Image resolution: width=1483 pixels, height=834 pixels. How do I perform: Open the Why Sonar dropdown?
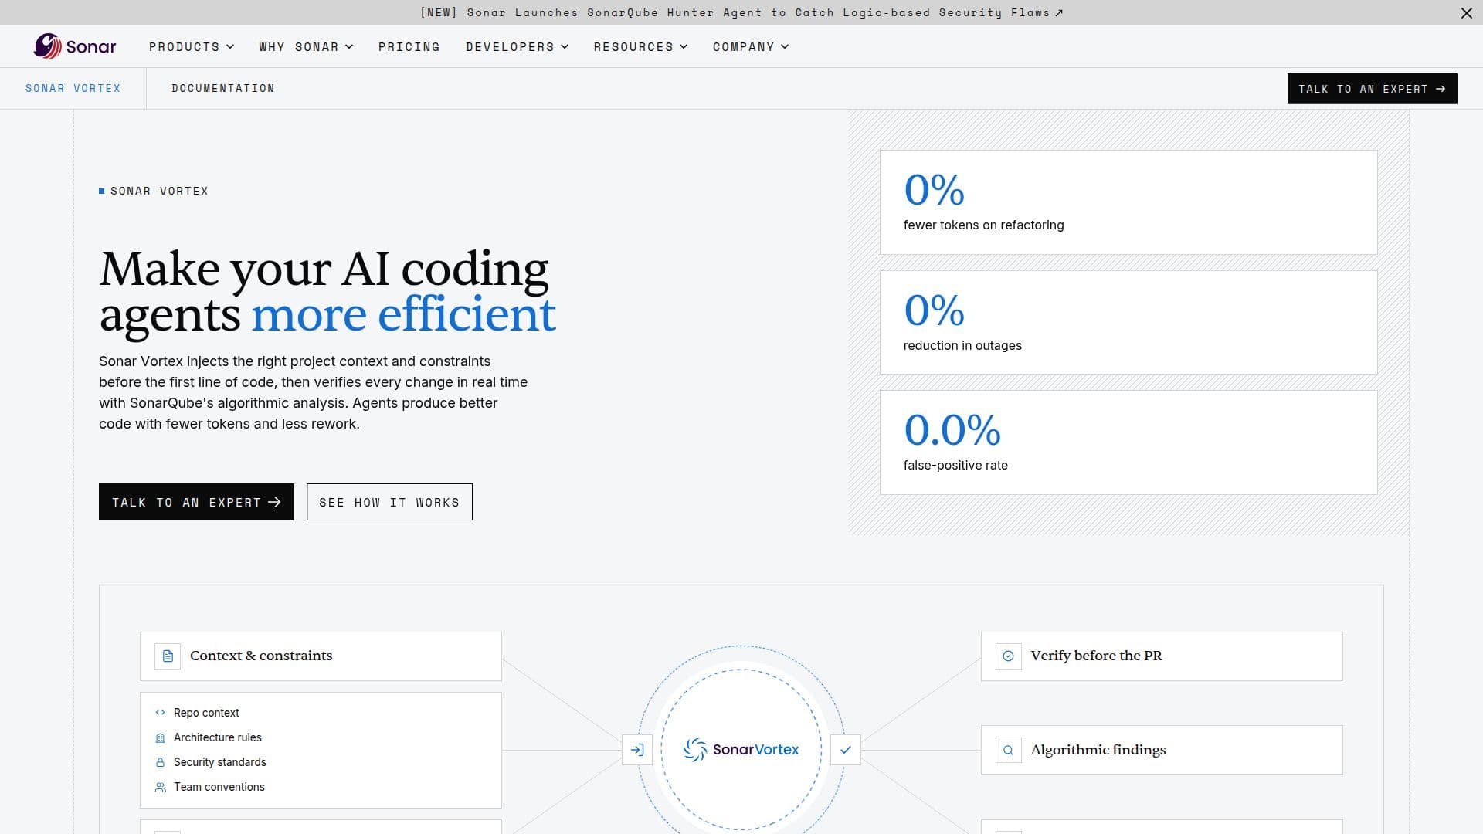click(306, 47)
